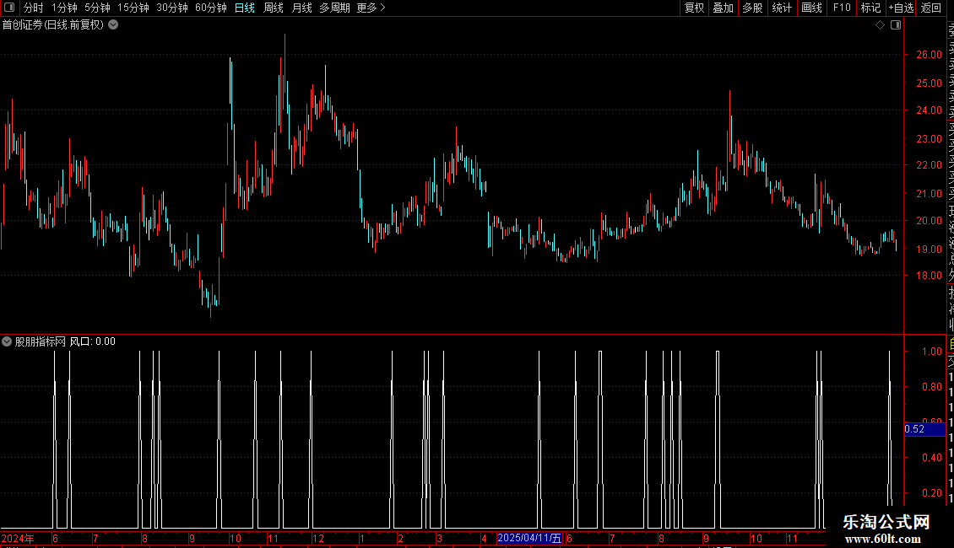
Task: Select the 5分钟 period
Action: coord(97,8)
